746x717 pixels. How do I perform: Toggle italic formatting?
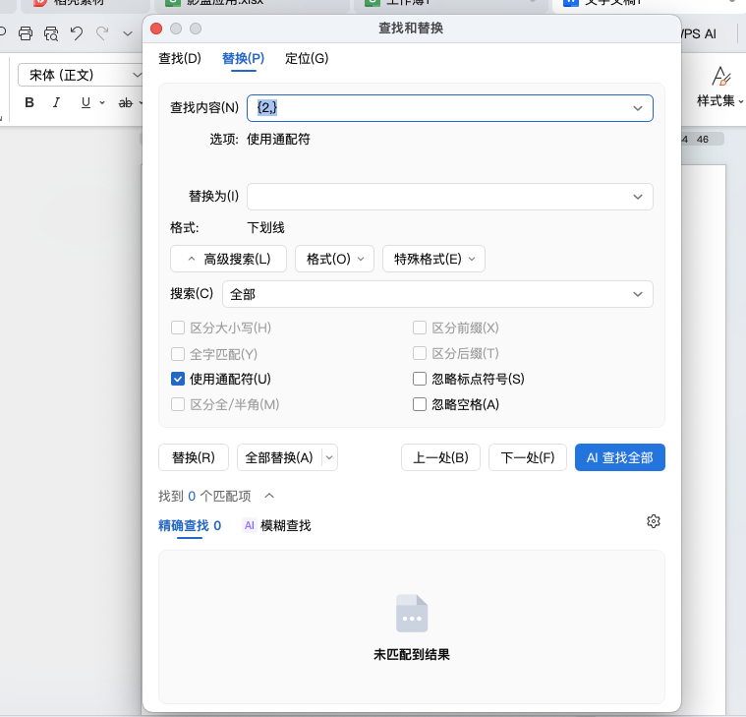pyautogui.click(x=56, y=102)
